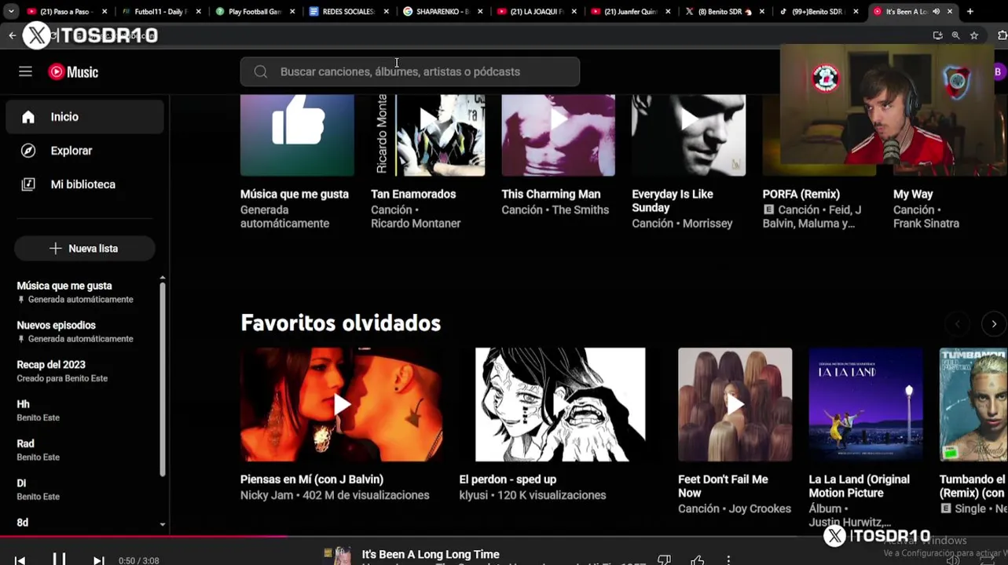Viewport: 1008px width, 565px height.
Task: Open La La Land album cover
Action: (x=866, y=405)
